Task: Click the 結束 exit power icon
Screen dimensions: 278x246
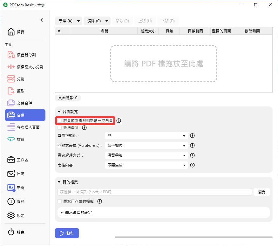Action: tap(11, 232)
